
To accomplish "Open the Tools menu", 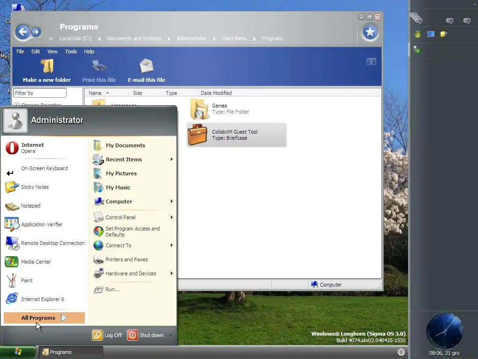I will (x=71, y=51).
